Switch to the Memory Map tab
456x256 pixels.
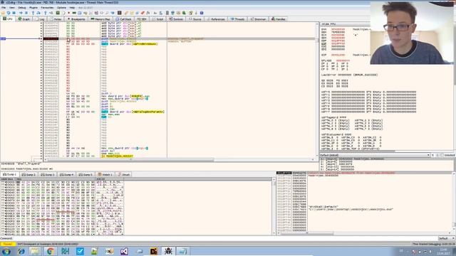pos(100,19)
